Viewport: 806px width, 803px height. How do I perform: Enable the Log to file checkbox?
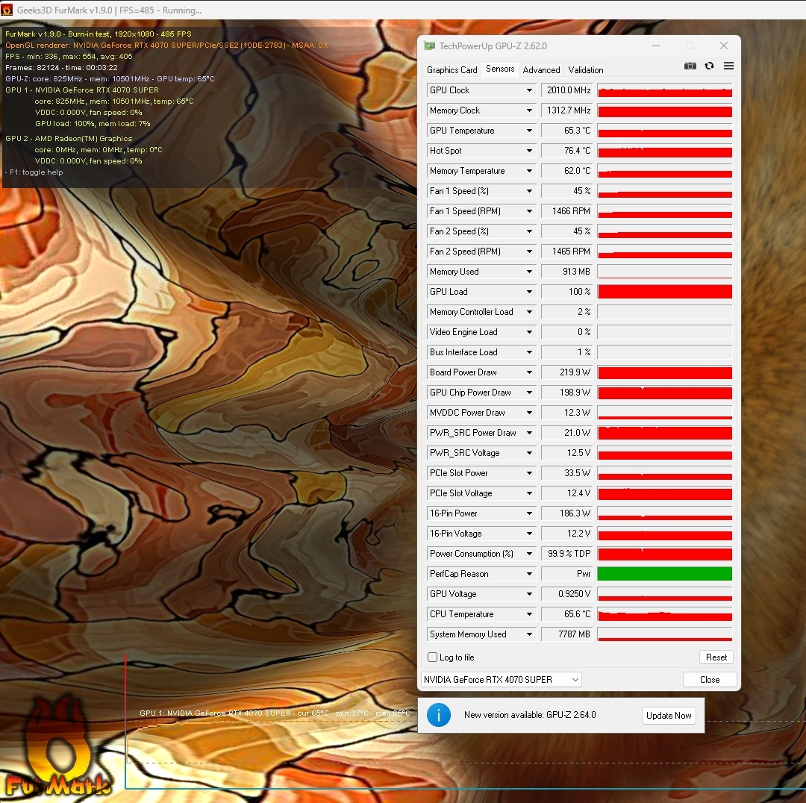[432, 657]
